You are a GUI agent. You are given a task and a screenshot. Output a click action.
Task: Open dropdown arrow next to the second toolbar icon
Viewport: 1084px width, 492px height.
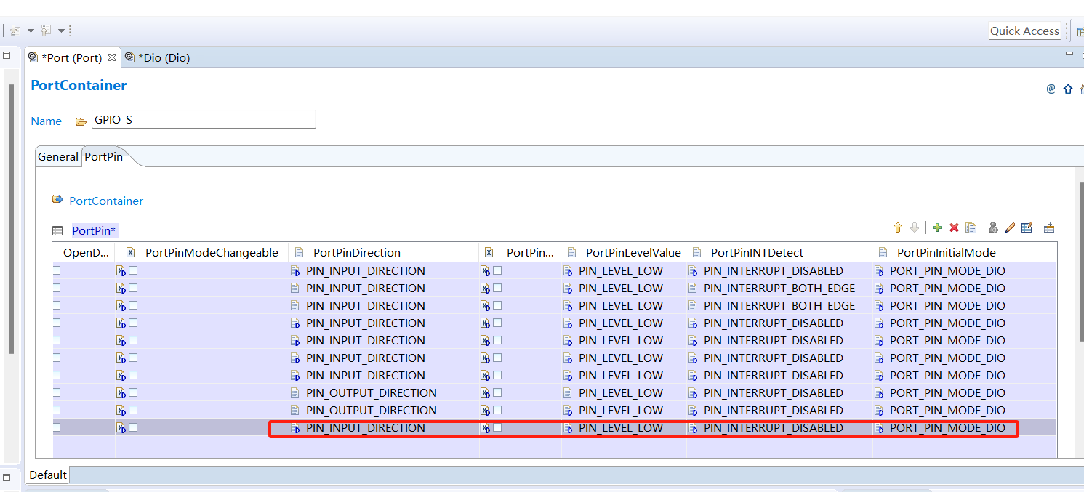click(61, 31)
